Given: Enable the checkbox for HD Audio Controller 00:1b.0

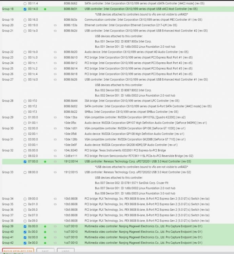Looking at the screenshot, I should 25,52.
